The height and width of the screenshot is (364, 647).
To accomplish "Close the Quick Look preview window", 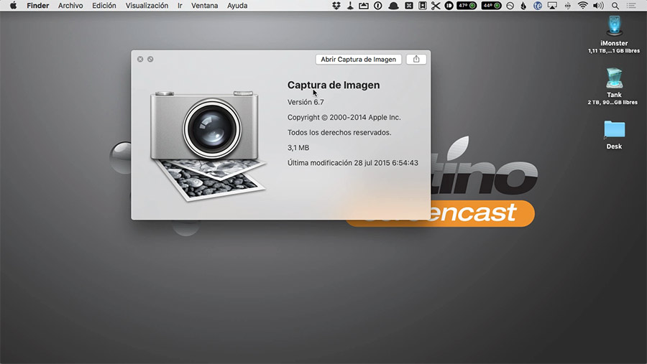I will (x=140, y=60).
